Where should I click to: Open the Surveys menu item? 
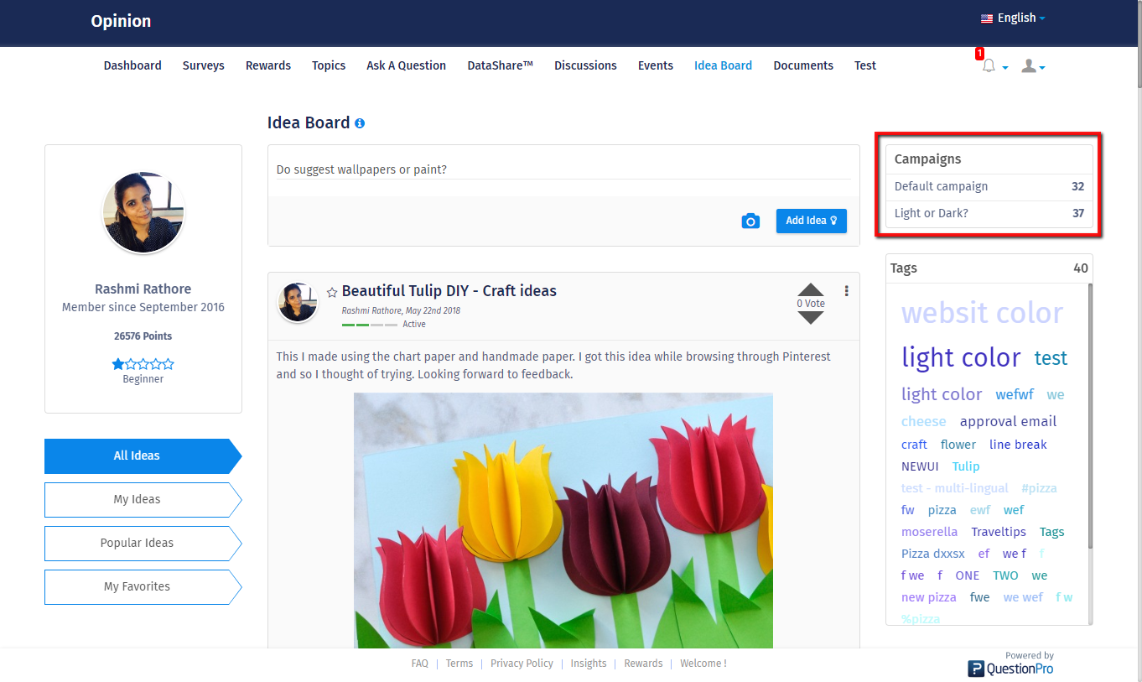(x=203, y=65)
